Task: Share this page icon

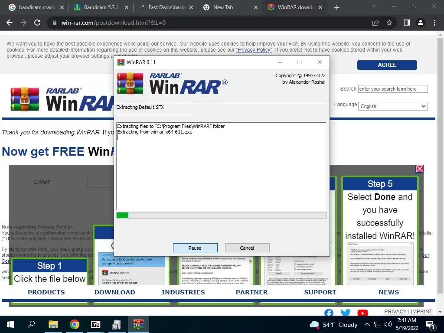Action: pos(375,23)
